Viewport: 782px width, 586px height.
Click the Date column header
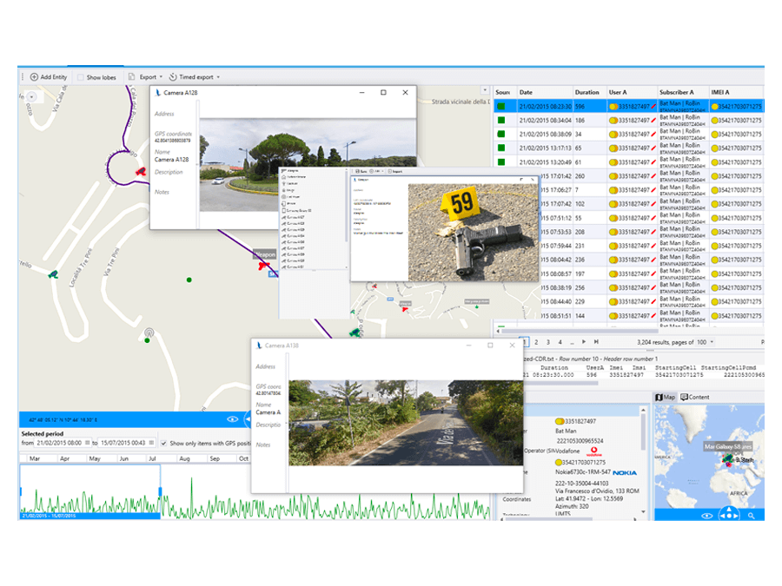point(545,92)
